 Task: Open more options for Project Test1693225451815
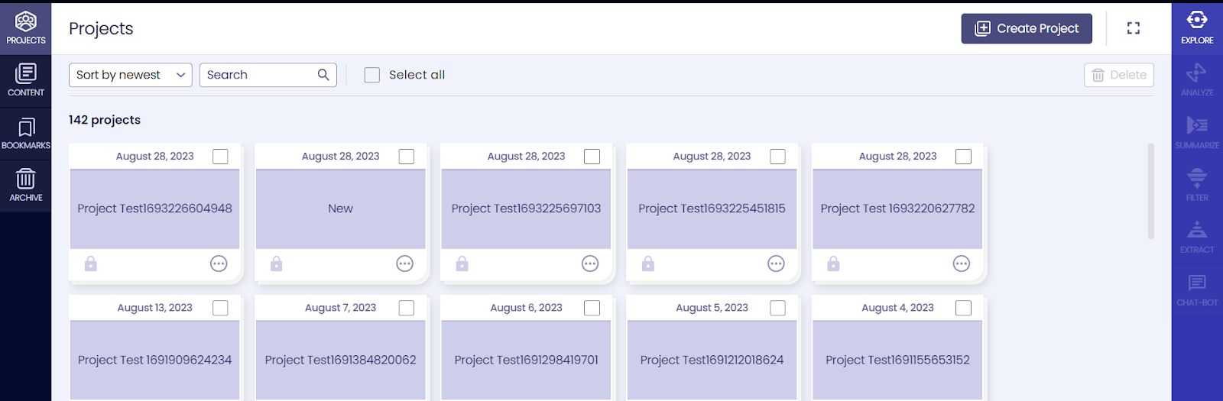(776, 264)
